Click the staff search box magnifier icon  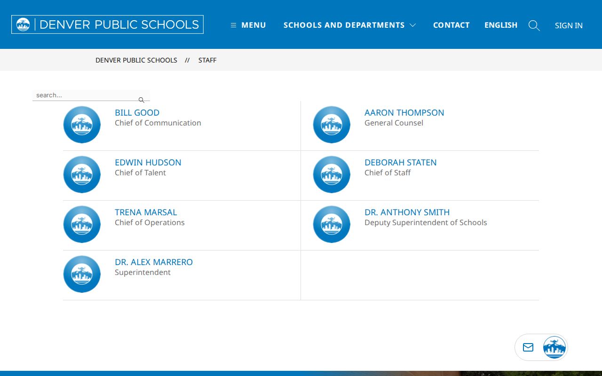coord(141,100)
